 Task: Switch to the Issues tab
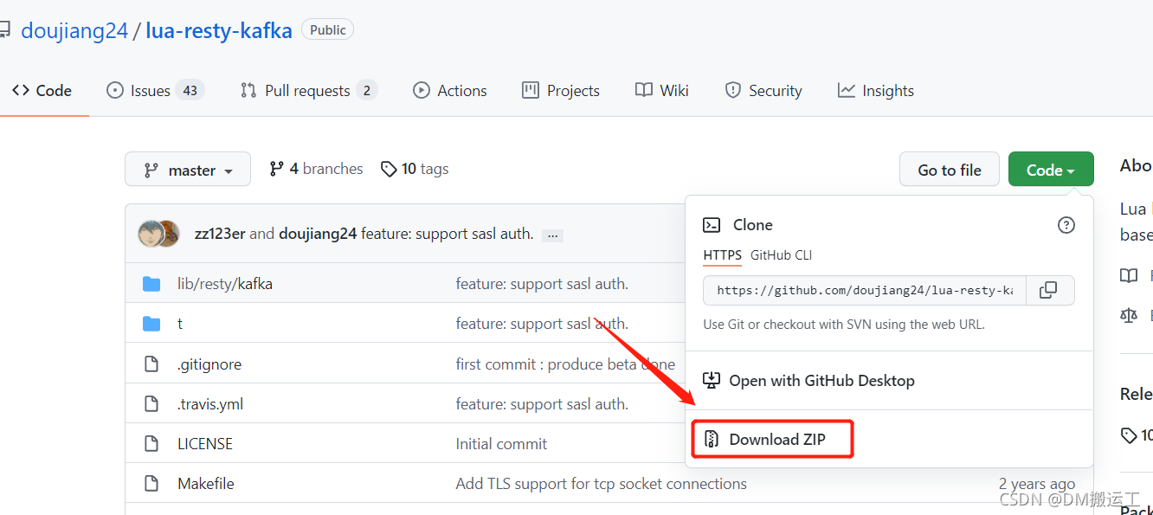click(x=154, y=91)
